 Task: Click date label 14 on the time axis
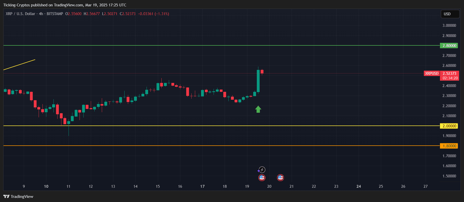tap(135, 186)
